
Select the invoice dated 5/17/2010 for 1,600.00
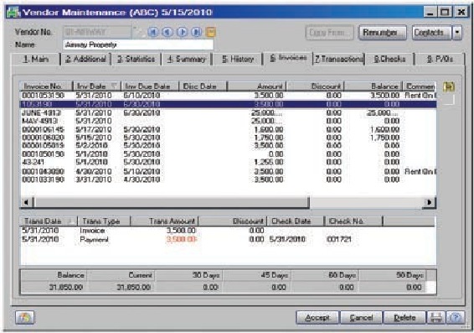[229, 130]
